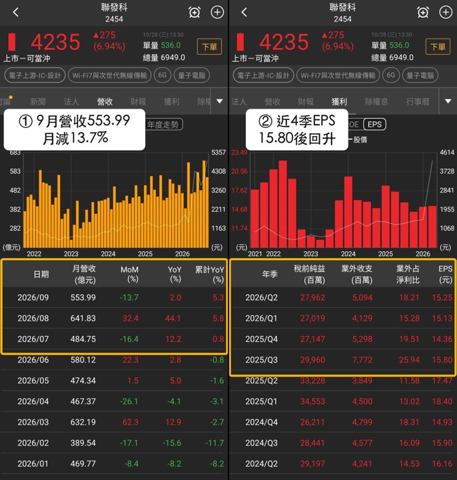The height and width of the screenshot is (480, 457).
Task: Select the 2026/08 revenue row
Action: click(114, 319)
